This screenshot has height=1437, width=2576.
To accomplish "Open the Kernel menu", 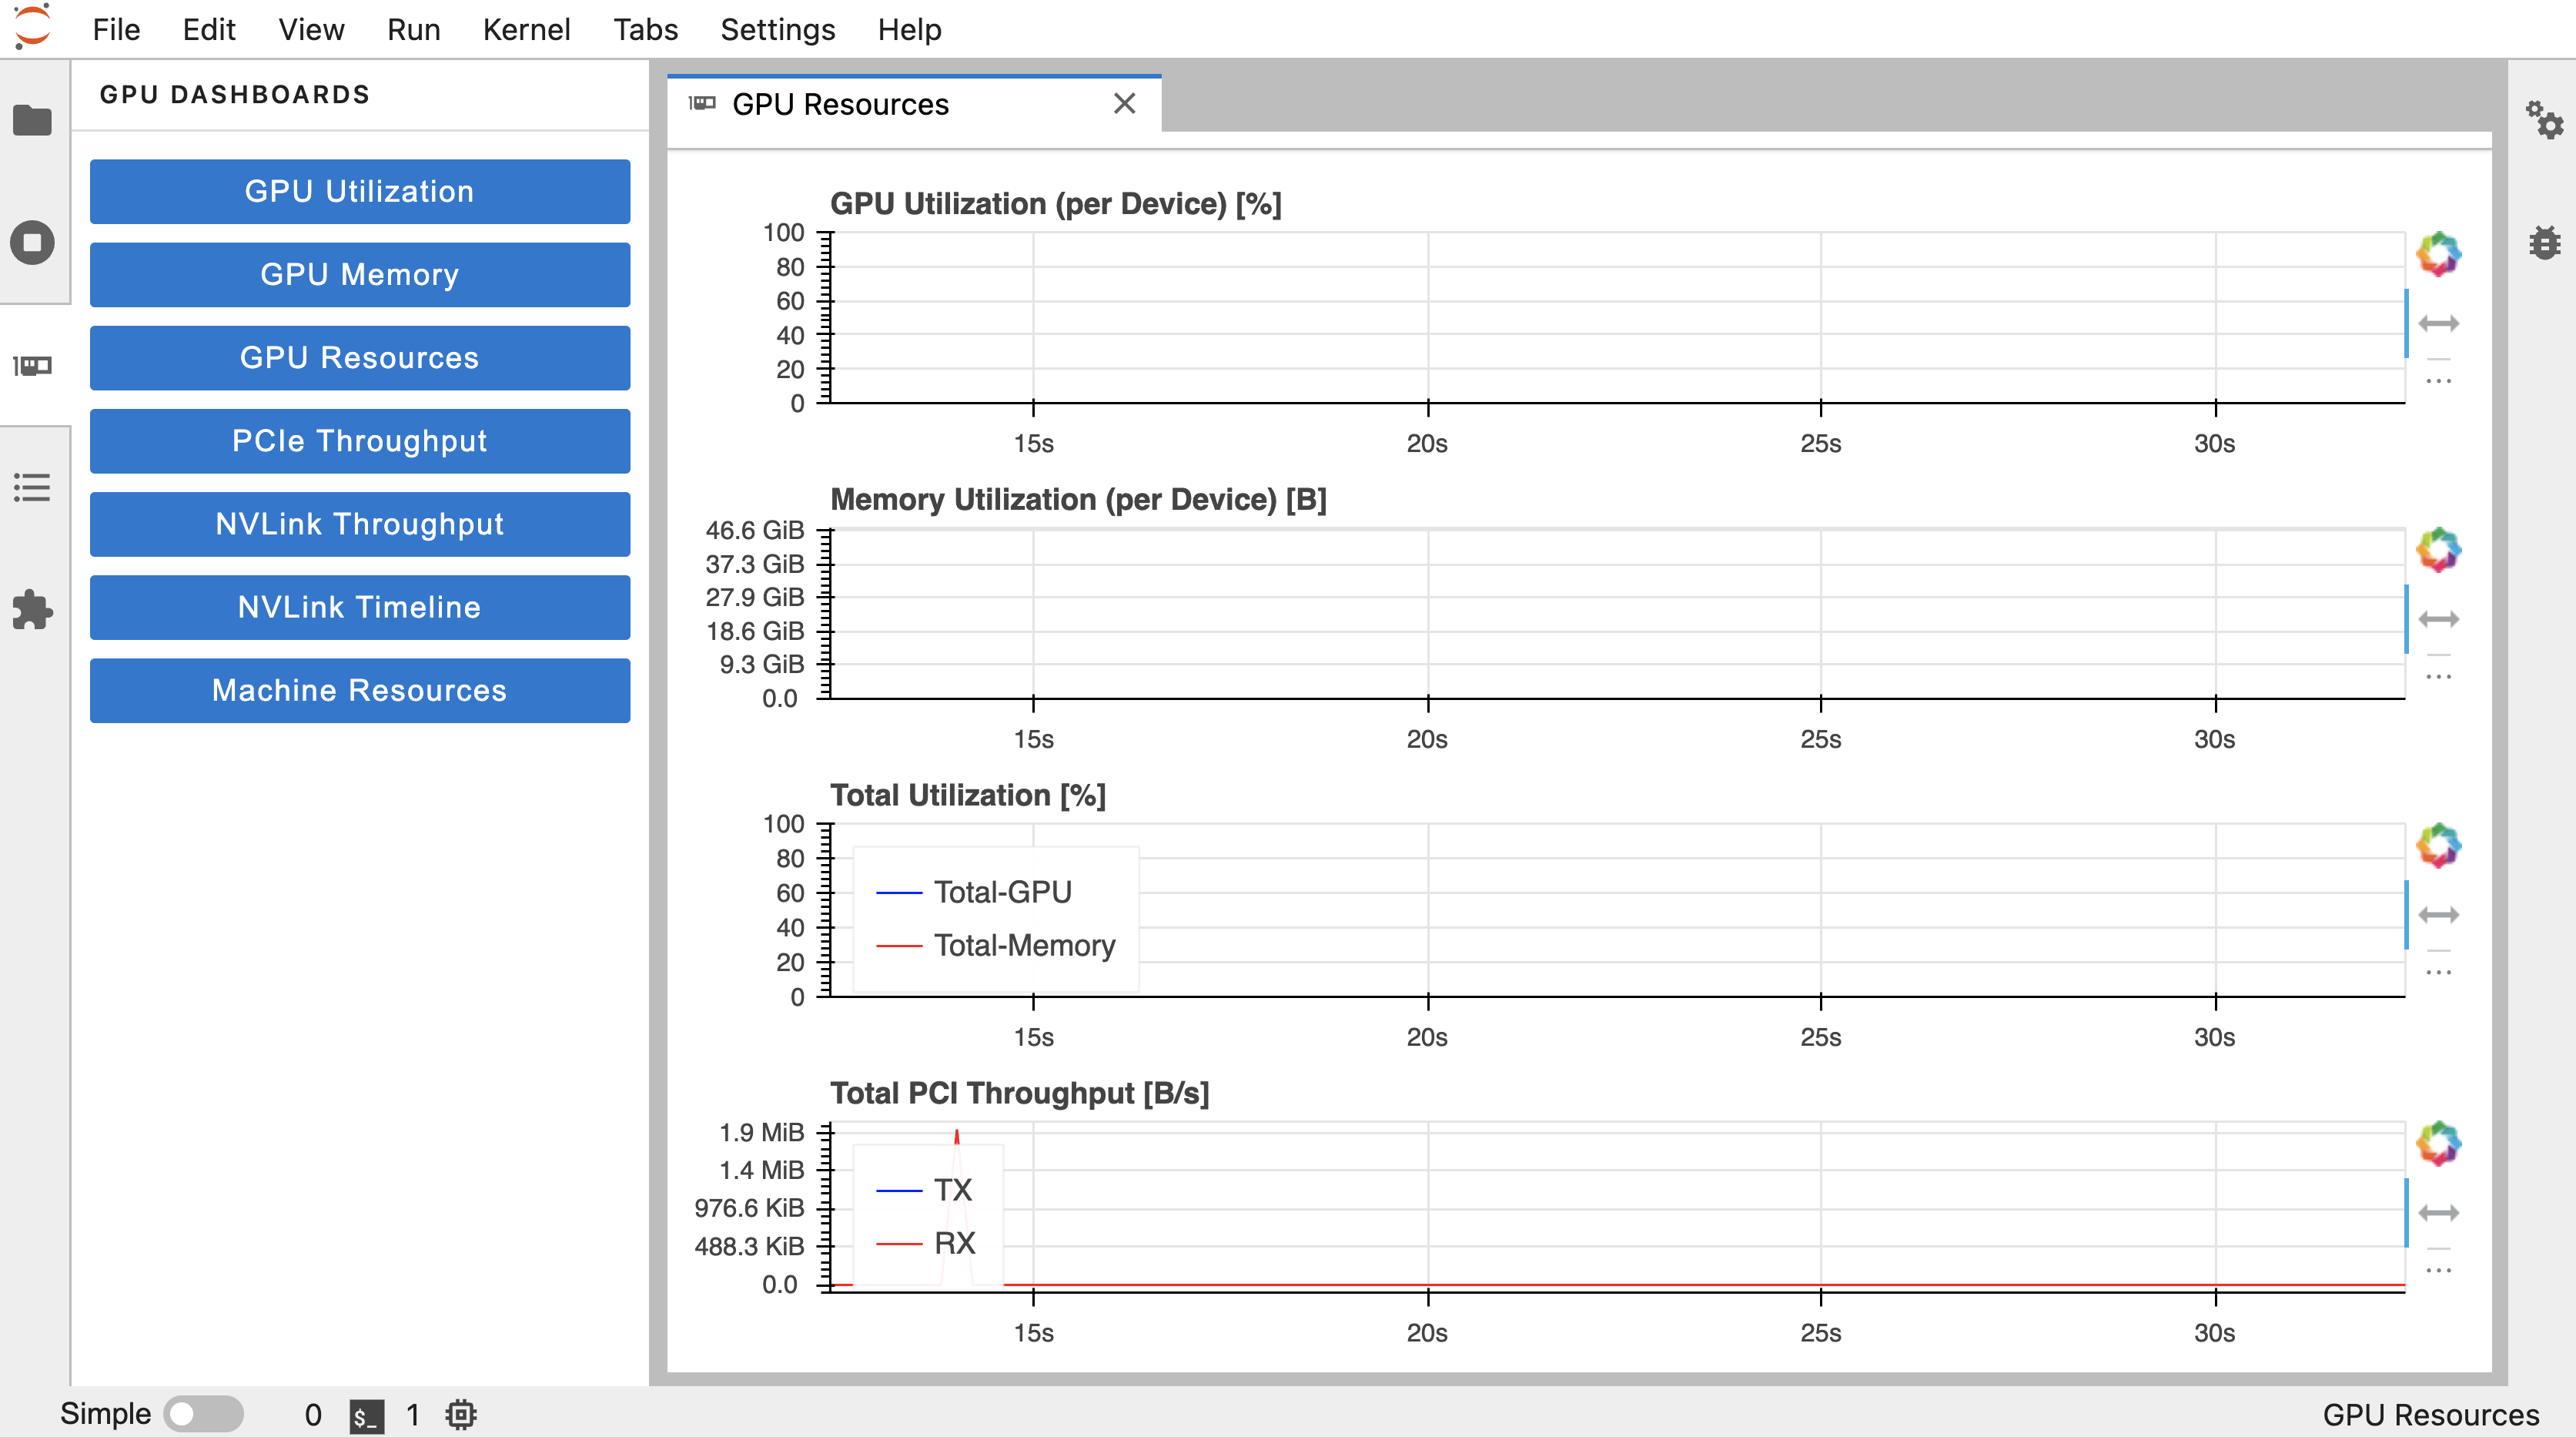I will 527,29.
